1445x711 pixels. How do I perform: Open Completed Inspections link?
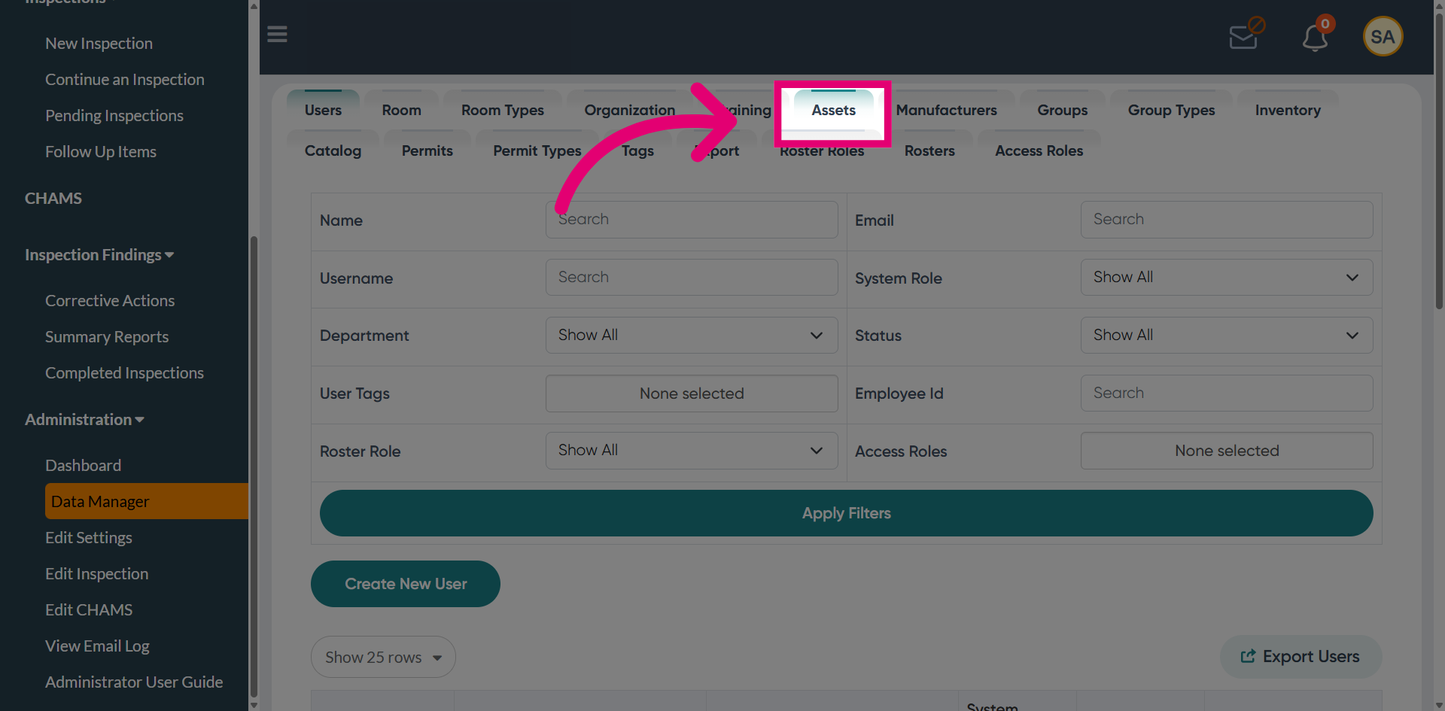click(x=124, y=373)
